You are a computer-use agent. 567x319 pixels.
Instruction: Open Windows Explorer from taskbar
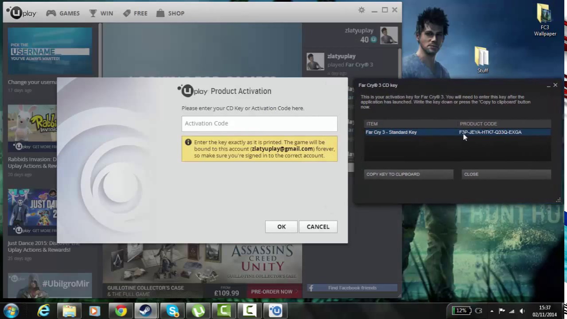[x=69, y=311]
